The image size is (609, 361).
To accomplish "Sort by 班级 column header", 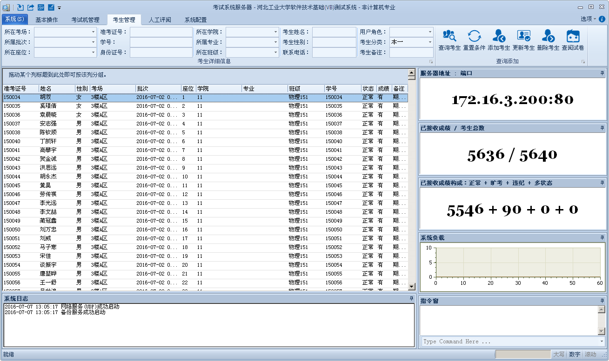I will pos(306,89).
